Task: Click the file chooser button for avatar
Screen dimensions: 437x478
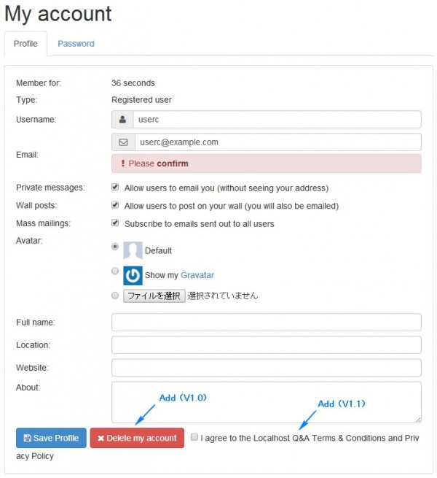Action: click(154, 296)
